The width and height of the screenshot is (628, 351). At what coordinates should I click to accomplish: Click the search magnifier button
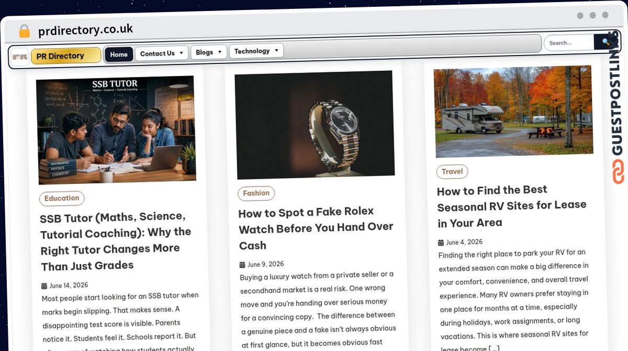pyautogui.click(x=606, y=41)
